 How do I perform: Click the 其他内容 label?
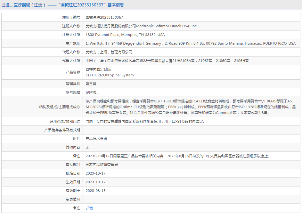tap(73, 147)
